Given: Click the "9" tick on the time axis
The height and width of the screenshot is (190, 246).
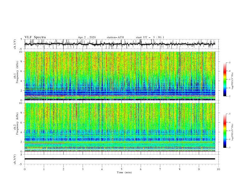Looking at the screenshot, I should click(x=199, y=169).
